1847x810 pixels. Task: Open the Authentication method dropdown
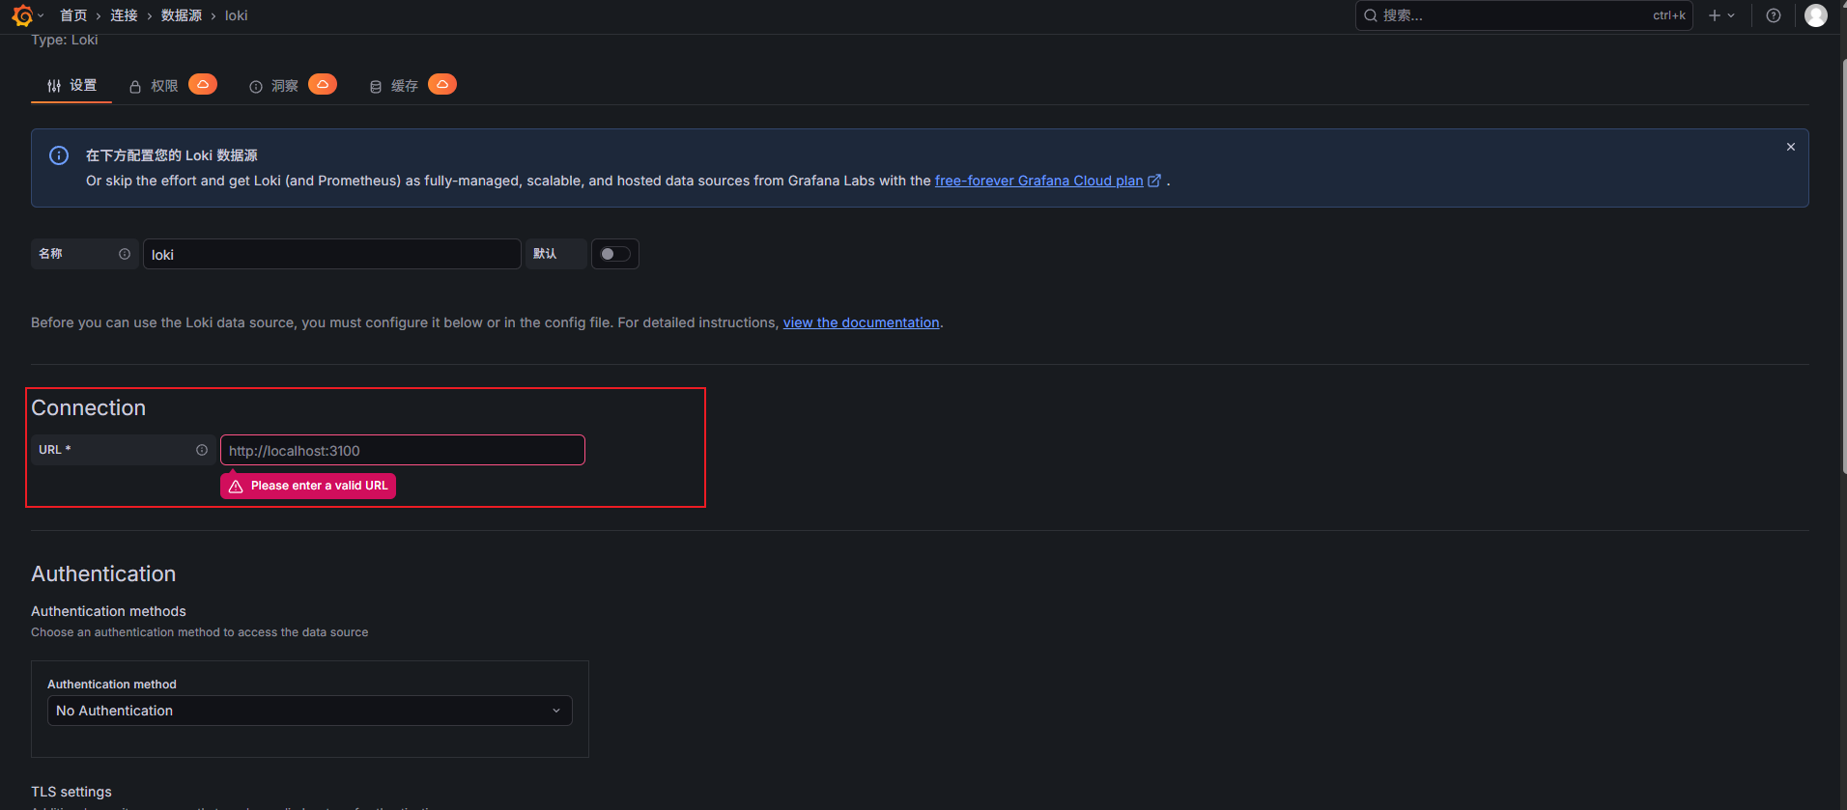click(310, 711)
